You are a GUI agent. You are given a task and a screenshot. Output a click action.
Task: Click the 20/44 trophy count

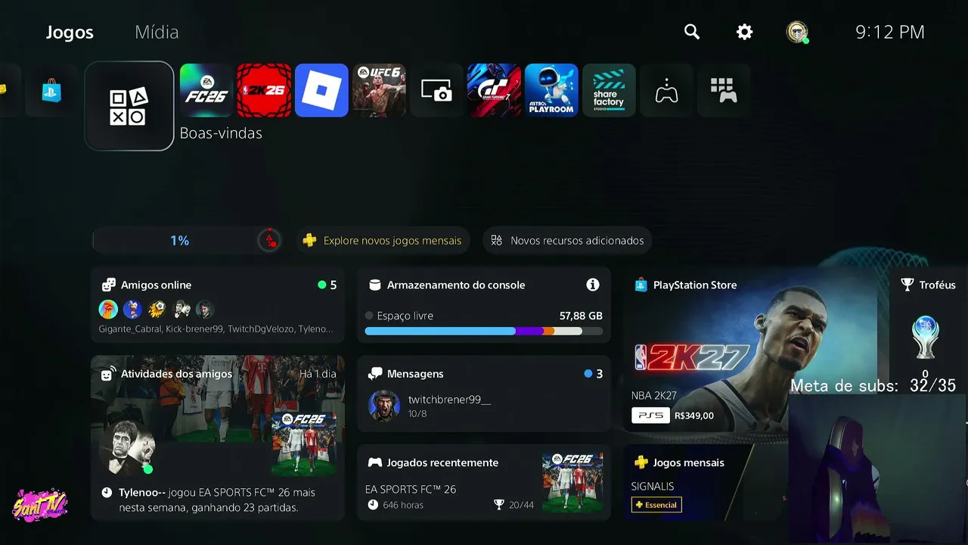click(x=521, y=505)
